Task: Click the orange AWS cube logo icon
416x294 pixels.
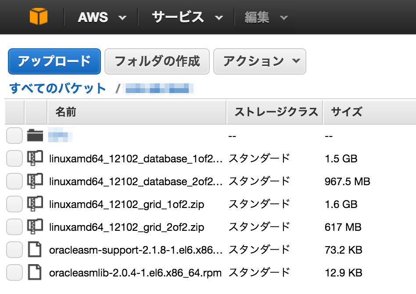Action: coord(38,17)
